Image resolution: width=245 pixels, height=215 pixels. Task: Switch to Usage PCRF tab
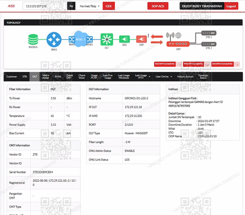click(94, 76)
